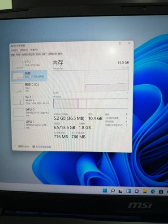Select the 内存 entry in the sidebar
This screenshot has height=224, width=168.
click(x=30, y=76)
